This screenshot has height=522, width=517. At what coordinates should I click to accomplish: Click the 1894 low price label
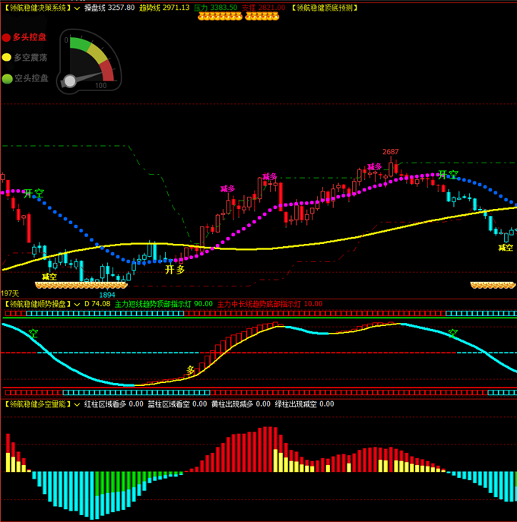tap(107, 295)
